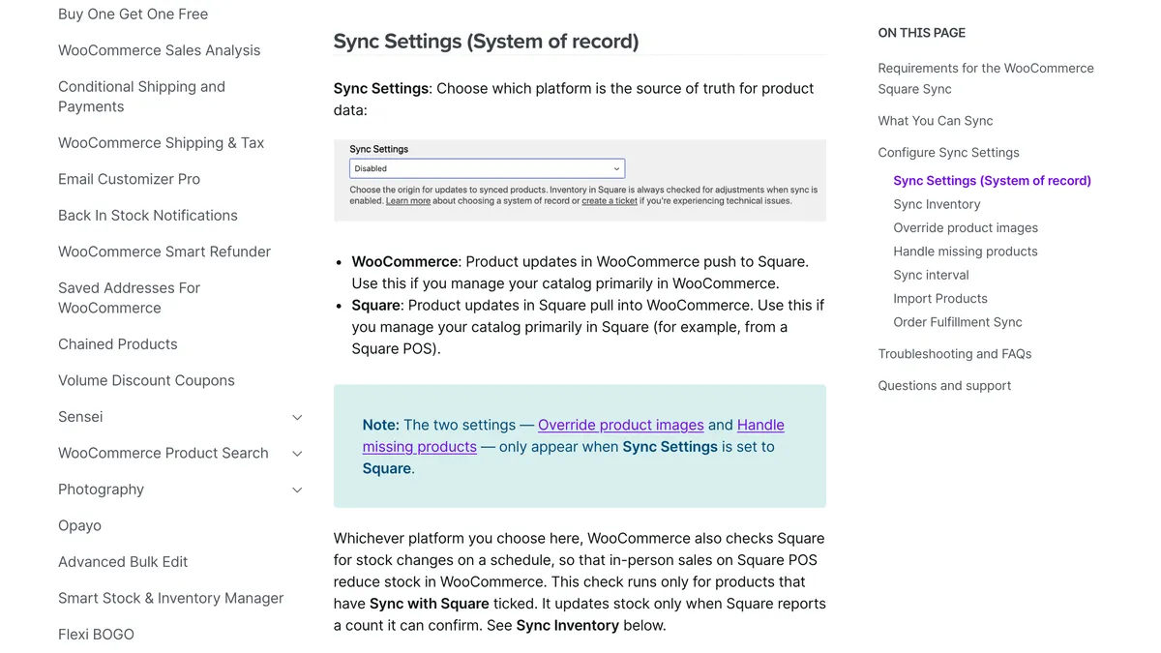Open the Sensei sidebar link
The image size is (1161, 653).
pos(80,417)
